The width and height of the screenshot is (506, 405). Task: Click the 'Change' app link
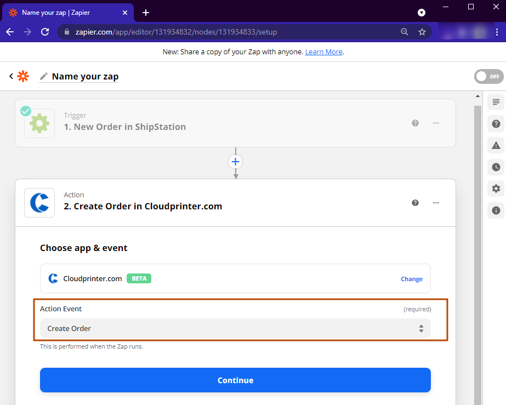coord(412,279)
